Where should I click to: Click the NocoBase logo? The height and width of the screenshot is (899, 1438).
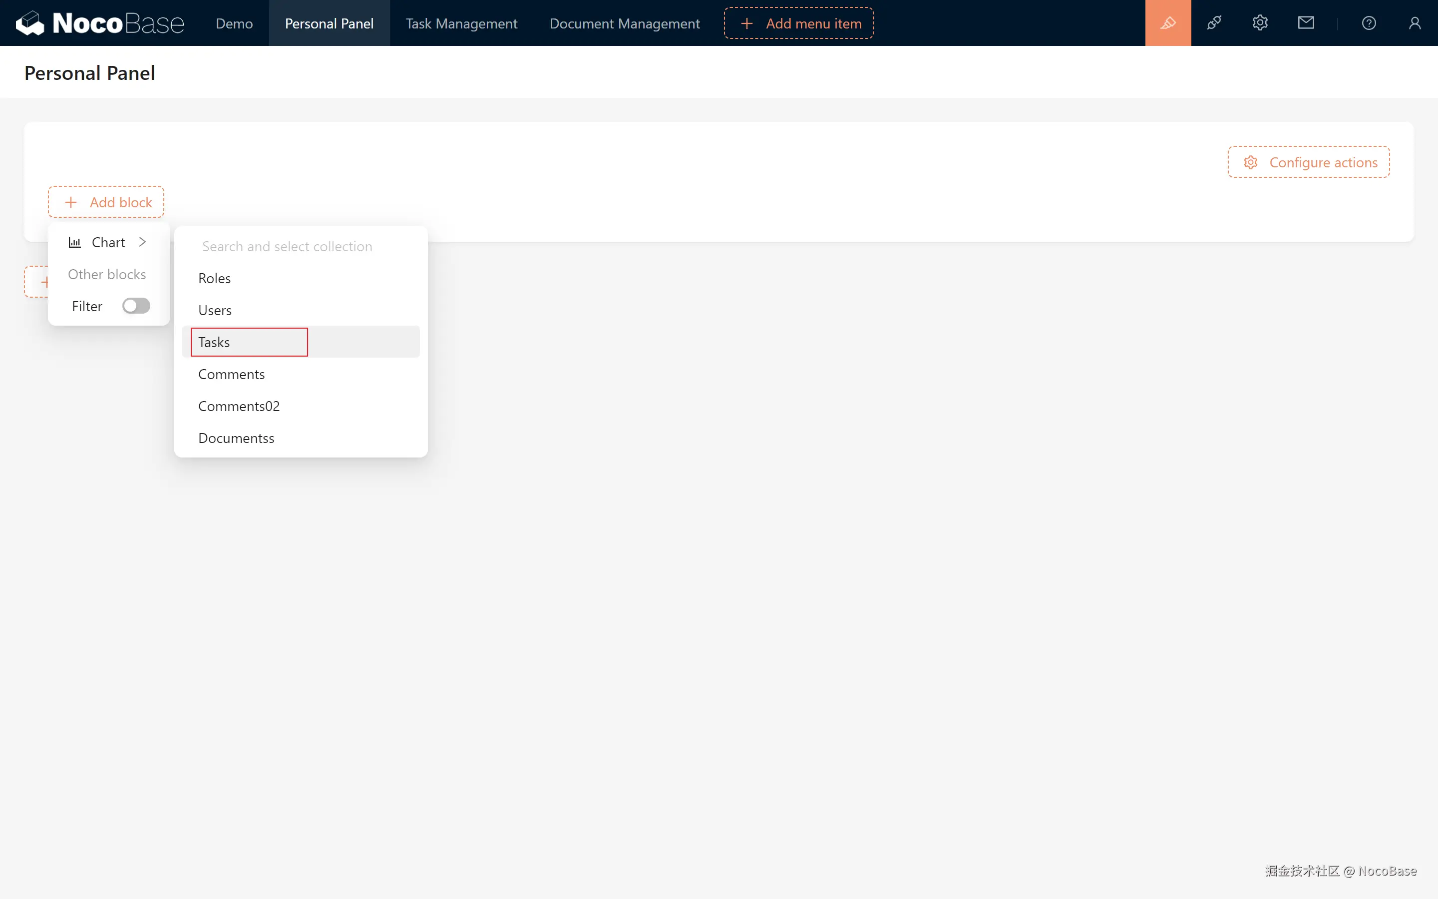100,23
